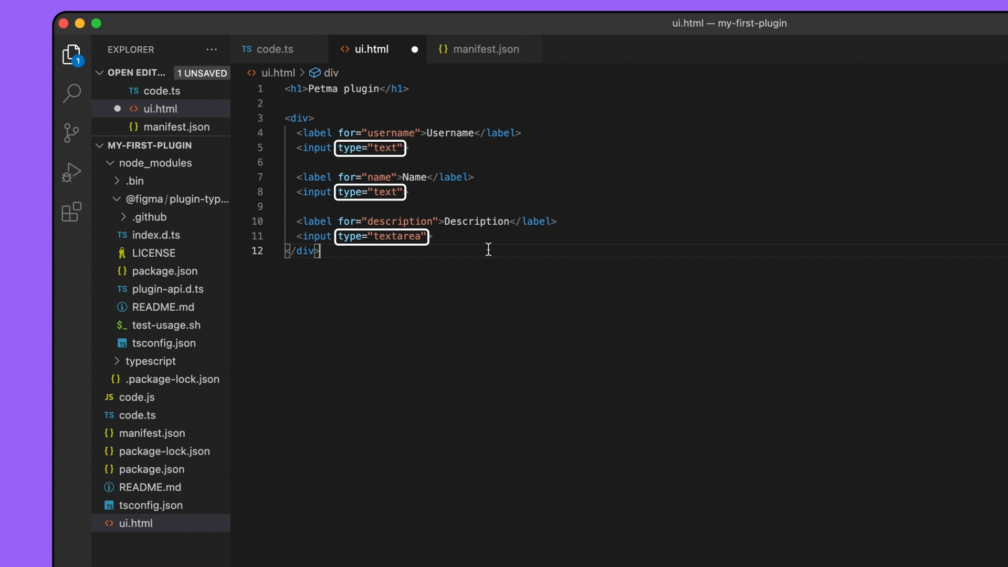Select manifest.json in Open Editors list
Viewport: 1008px width, 567px height.
(x=161, y=127)
